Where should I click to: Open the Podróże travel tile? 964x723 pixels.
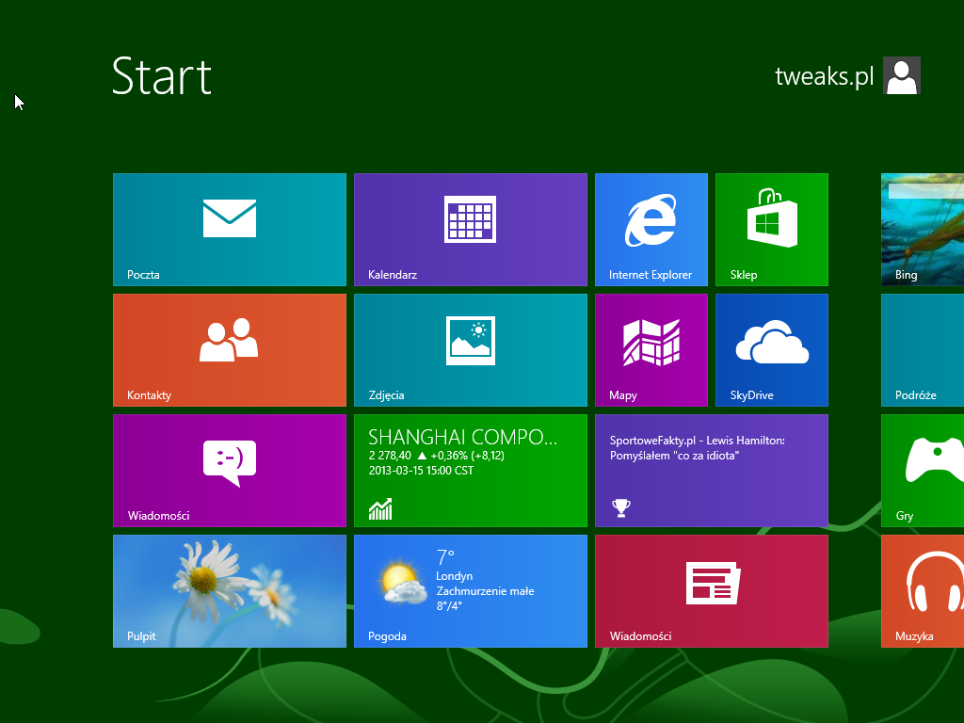pyautogui.click(x=923, y=349)
